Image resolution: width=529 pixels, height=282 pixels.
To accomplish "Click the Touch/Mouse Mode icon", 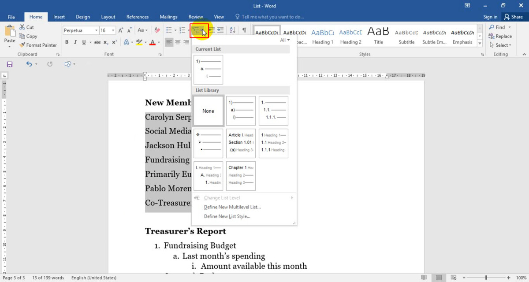I will pos(67,64).
